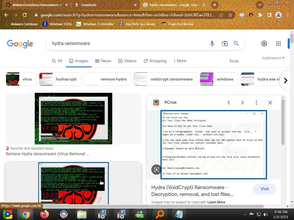
Task: Open the Malware Database bookmark
Action: 22,24
